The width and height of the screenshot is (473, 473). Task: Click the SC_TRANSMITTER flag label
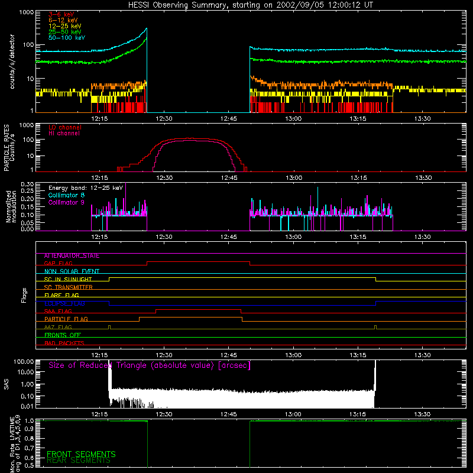(69, 287)
